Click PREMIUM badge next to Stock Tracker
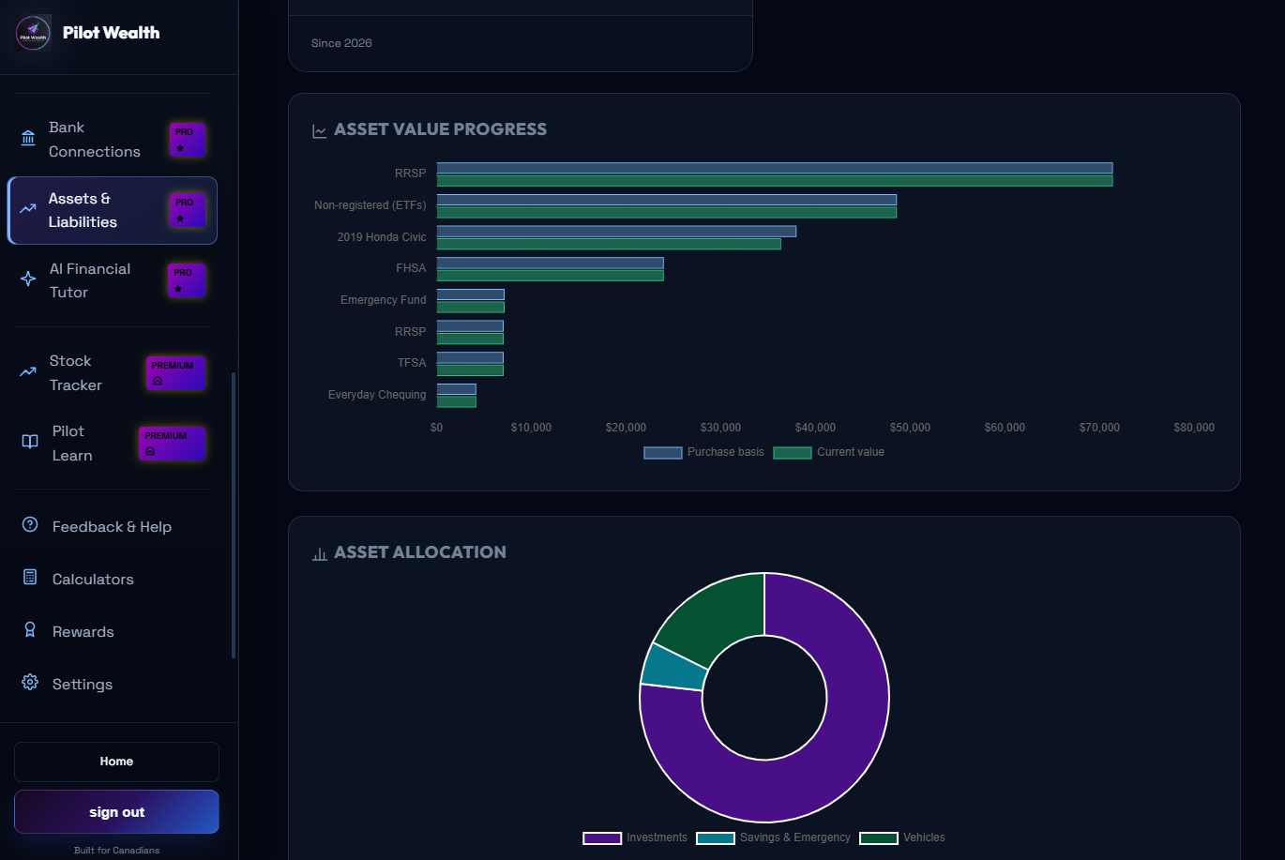Screen dimensions: 1285x860 coord(175,372)
